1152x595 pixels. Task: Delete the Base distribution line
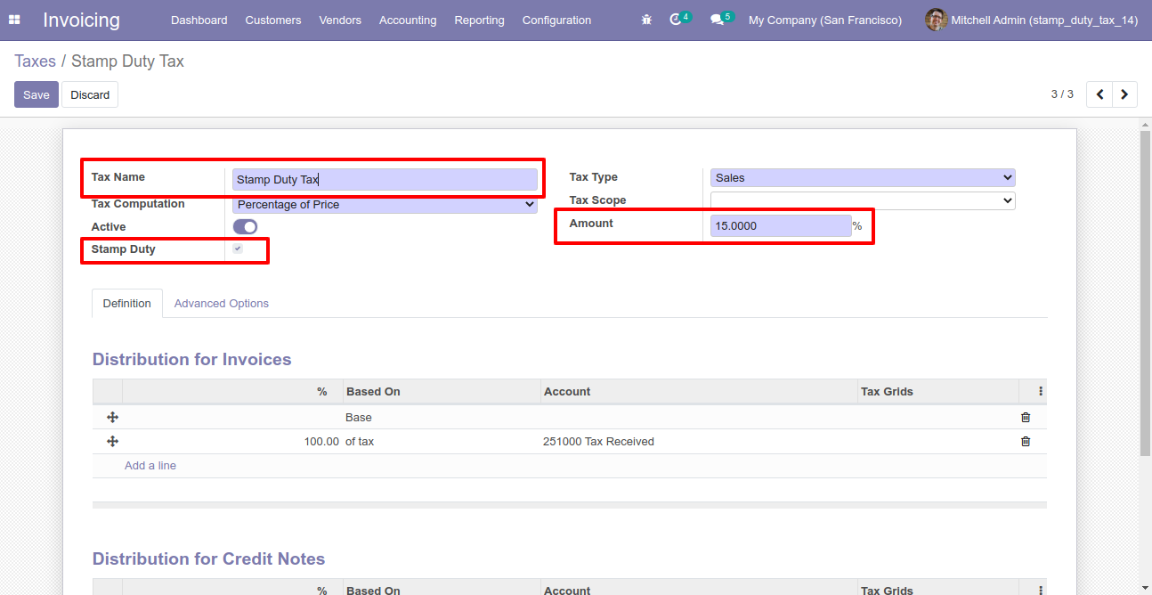pos(1026,417)
